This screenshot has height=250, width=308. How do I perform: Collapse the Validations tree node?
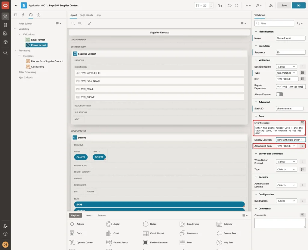20,34
